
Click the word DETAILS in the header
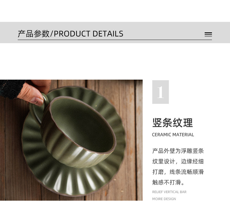click(108, 34)
